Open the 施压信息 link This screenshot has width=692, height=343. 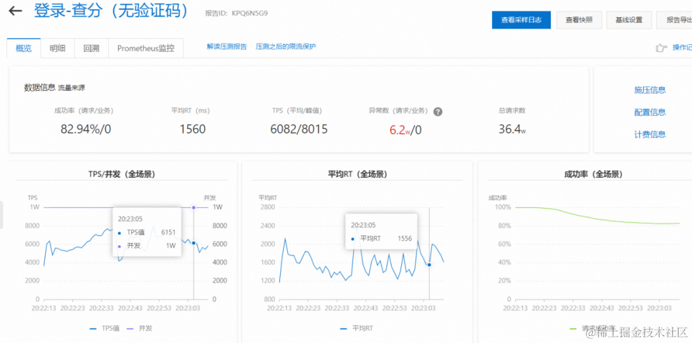[650, 90]
